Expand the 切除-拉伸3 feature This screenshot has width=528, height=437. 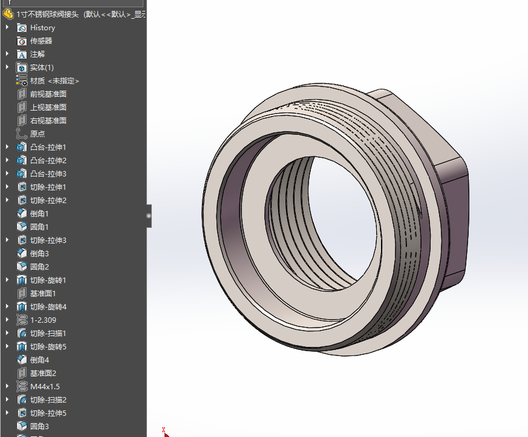click(7, 240)
